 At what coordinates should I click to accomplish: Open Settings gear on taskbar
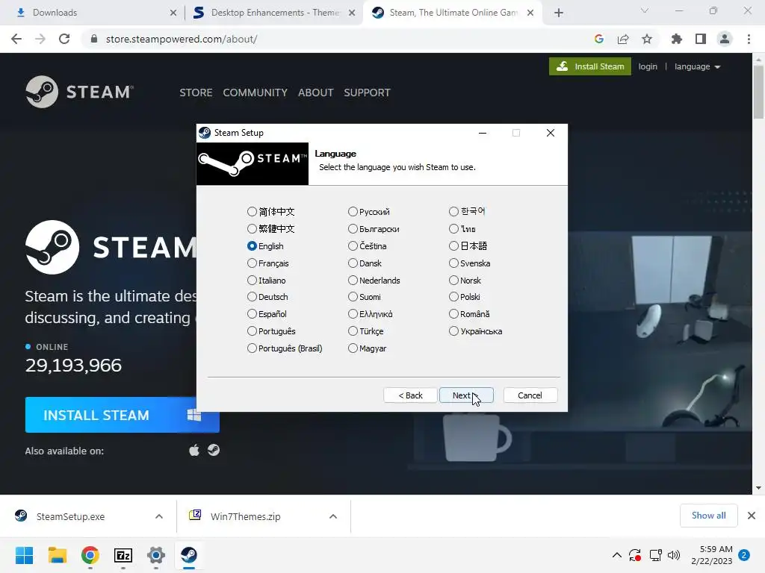pyautogui.click(x=156, y=555)
